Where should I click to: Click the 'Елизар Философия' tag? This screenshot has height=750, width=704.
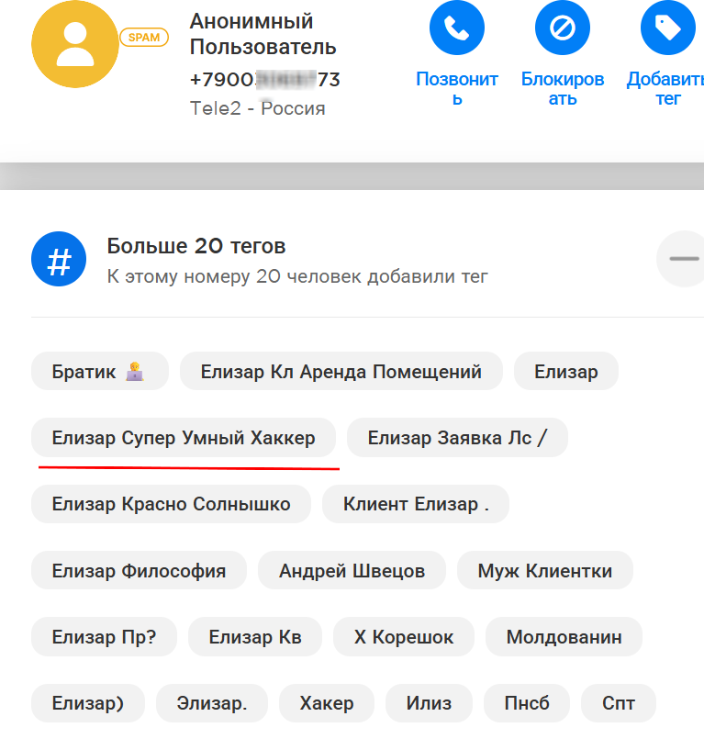pos(139,571)
